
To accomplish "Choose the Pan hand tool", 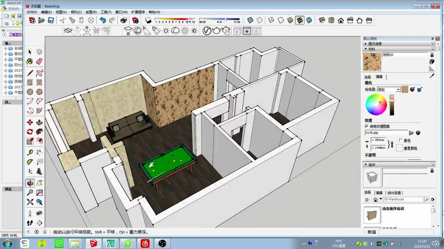I will (x=40, y=183).
